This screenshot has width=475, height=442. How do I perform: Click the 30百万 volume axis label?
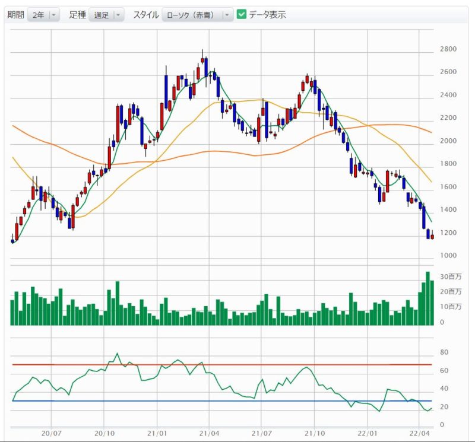pos(451,277)
